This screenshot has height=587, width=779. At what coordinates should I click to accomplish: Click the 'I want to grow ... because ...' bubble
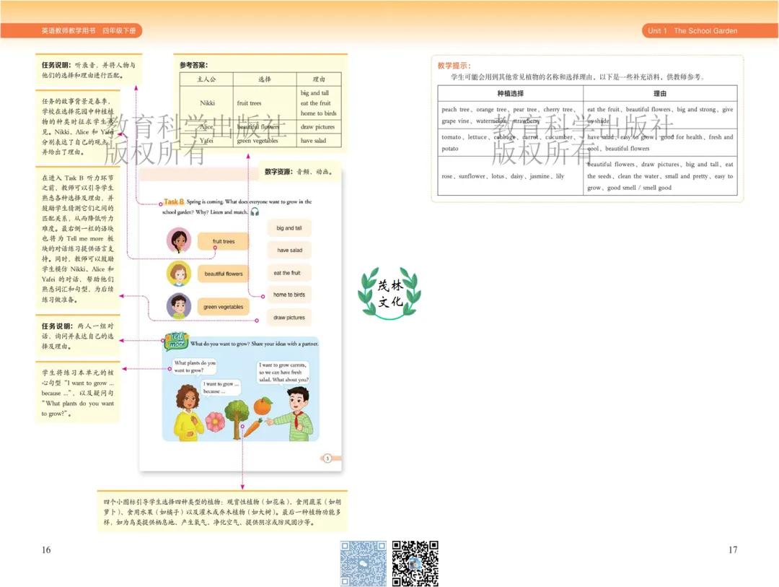(x=221, y=388)
